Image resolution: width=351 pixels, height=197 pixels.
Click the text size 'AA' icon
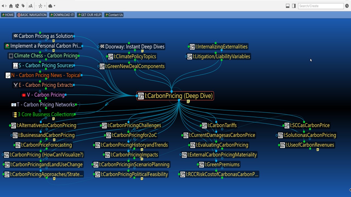tap(30, 6)
